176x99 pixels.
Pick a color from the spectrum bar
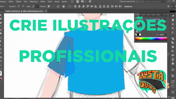tap(151, 39)
